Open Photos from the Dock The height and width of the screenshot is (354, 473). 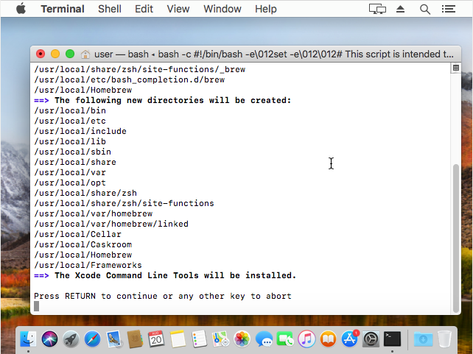point(242,339)
